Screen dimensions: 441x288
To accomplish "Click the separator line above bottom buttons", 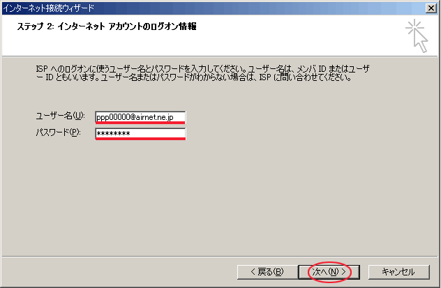I will tap(220, 256).
